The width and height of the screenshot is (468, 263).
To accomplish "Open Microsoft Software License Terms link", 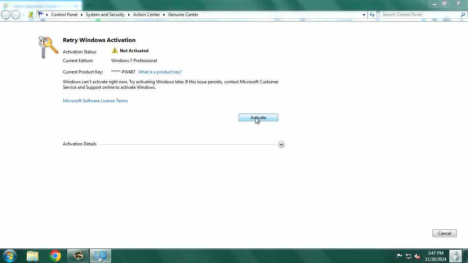I will coord(95,101).
